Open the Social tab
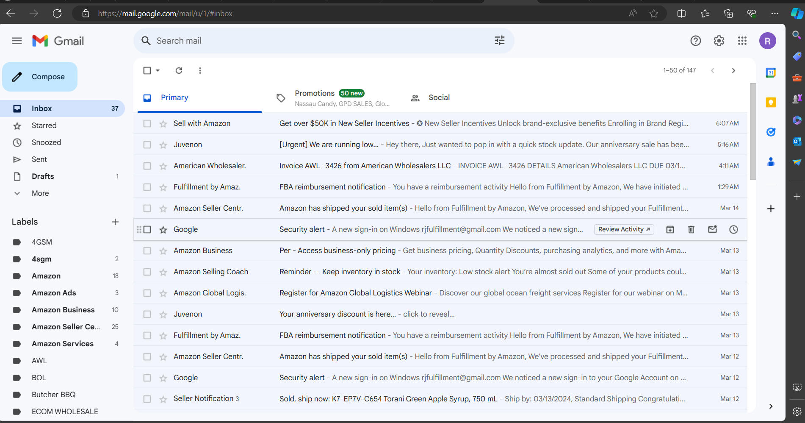 click(439, 97)
